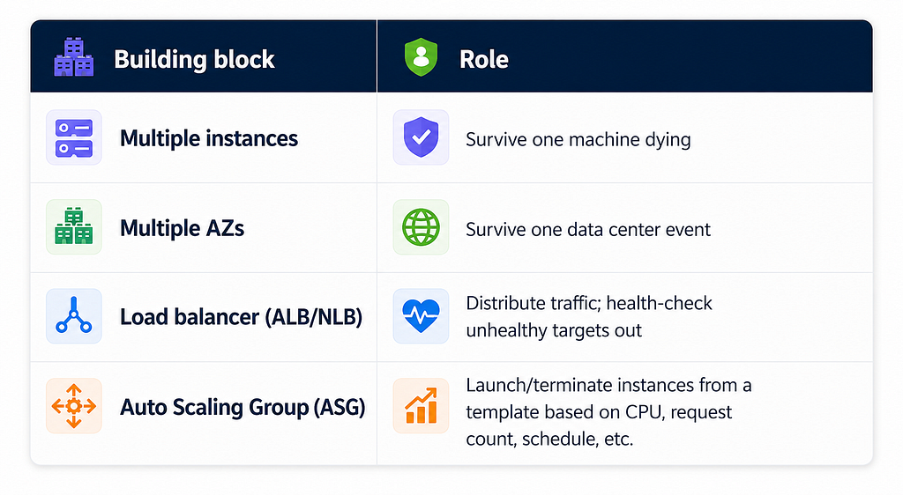Viewport: 903px width, 495px height.
Task: Click the Launch/terminate instances description text
Action: coord(608,411)
